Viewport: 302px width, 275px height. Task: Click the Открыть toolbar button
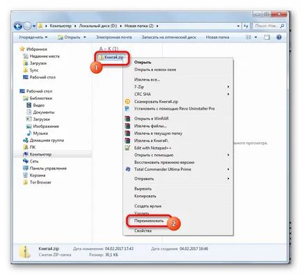pyautogui.click(x=70, y=37)
